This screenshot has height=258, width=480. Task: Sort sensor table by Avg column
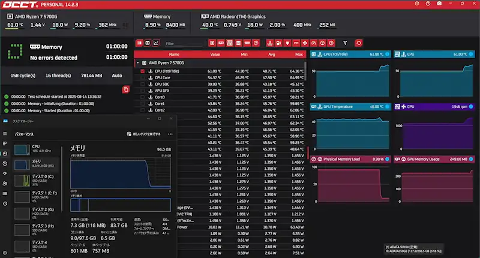pos(272,55)
